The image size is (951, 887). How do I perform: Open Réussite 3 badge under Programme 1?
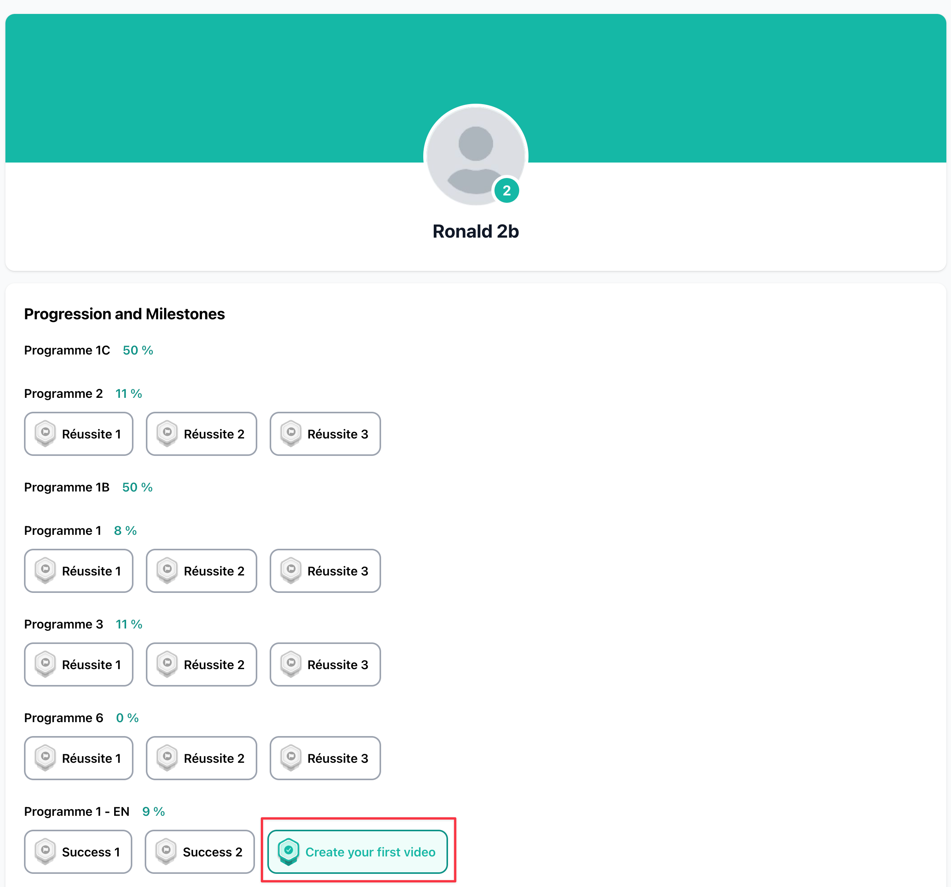pyautogui.click(x=325, y=571)
